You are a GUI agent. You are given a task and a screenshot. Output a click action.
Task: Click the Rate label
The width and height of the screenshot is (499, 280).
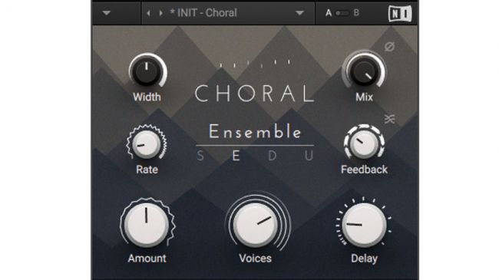(147, 170)
